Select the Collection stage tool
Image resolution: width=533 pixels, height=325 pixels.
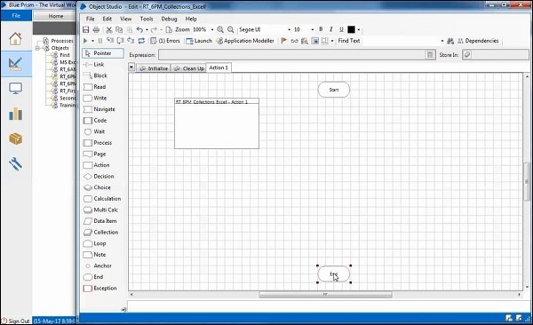[x=101, y=232]
